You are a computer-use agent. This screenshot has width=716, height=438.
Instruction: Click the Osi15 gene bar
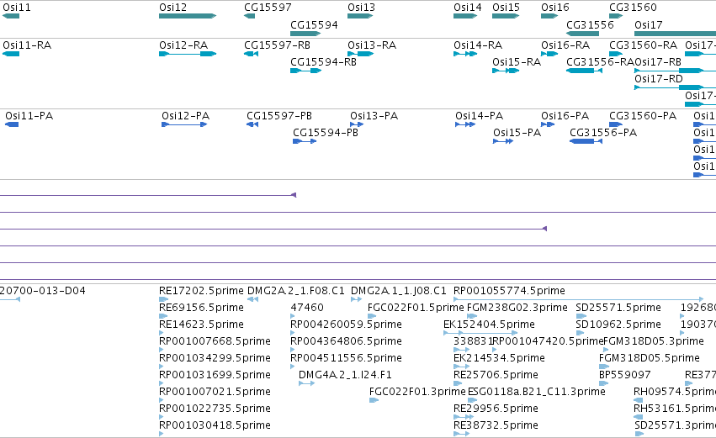pyautogui.click(x=506, y=16)
